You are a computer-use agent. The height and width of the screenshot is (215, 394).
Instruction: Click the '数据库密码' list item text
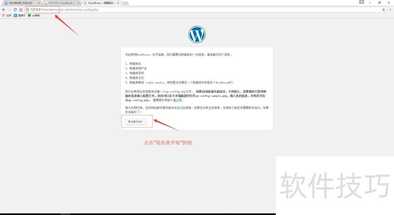(x=137, y=73)
